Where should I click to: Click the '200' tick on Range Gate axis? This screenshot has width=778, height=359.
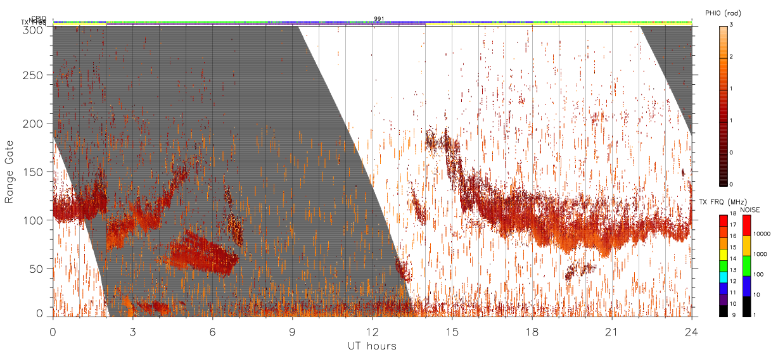[x=34, y=123]
